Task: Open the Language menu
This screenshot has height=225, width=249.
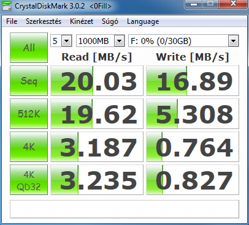Action: tap(143, 21)
